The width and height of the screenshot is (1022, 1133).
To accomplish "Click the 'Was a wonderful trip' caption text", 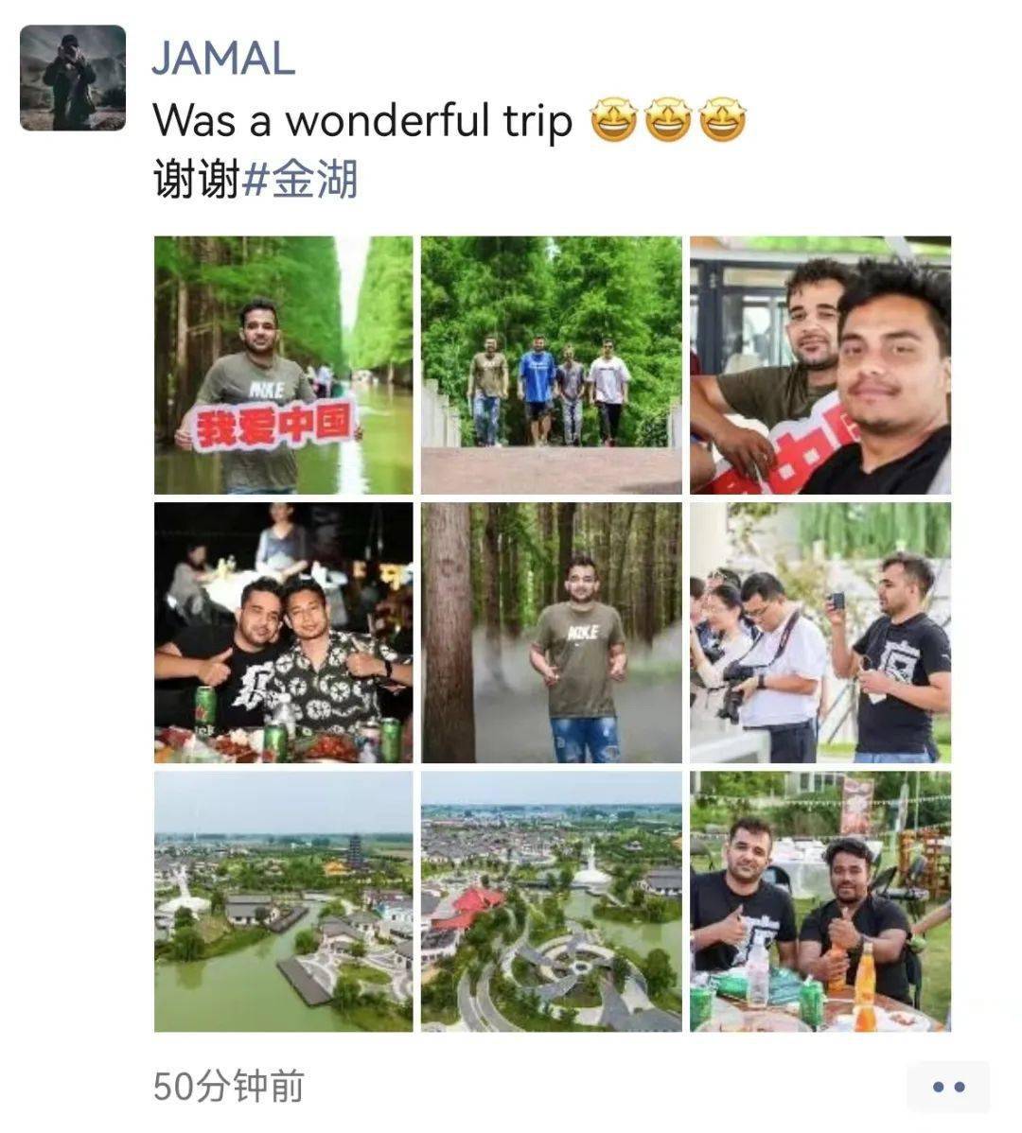I will point(362,120).
